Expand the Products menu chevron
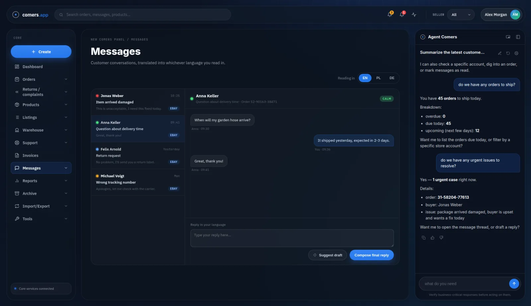 [x=66, y=105]
